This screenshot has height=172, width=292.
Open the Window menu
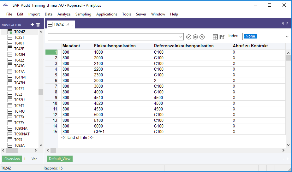click(x=158, y=14)
